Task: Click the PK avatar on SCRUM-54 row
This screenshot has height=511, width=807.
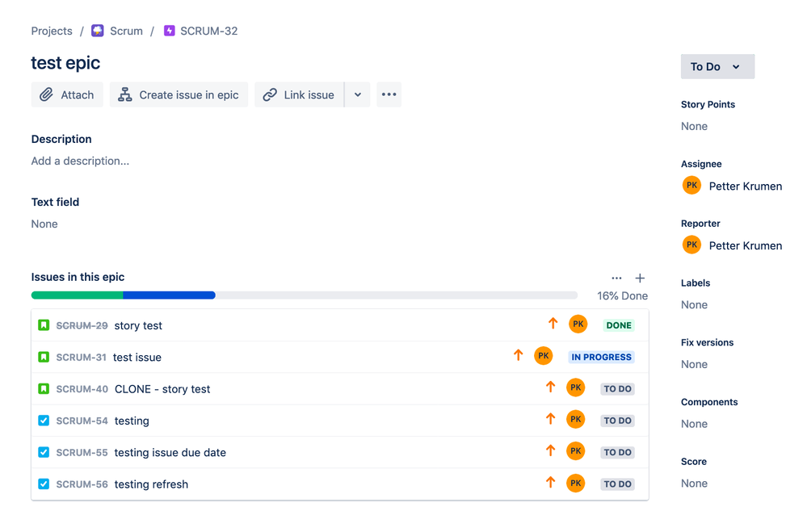Action: pos(575,420)
